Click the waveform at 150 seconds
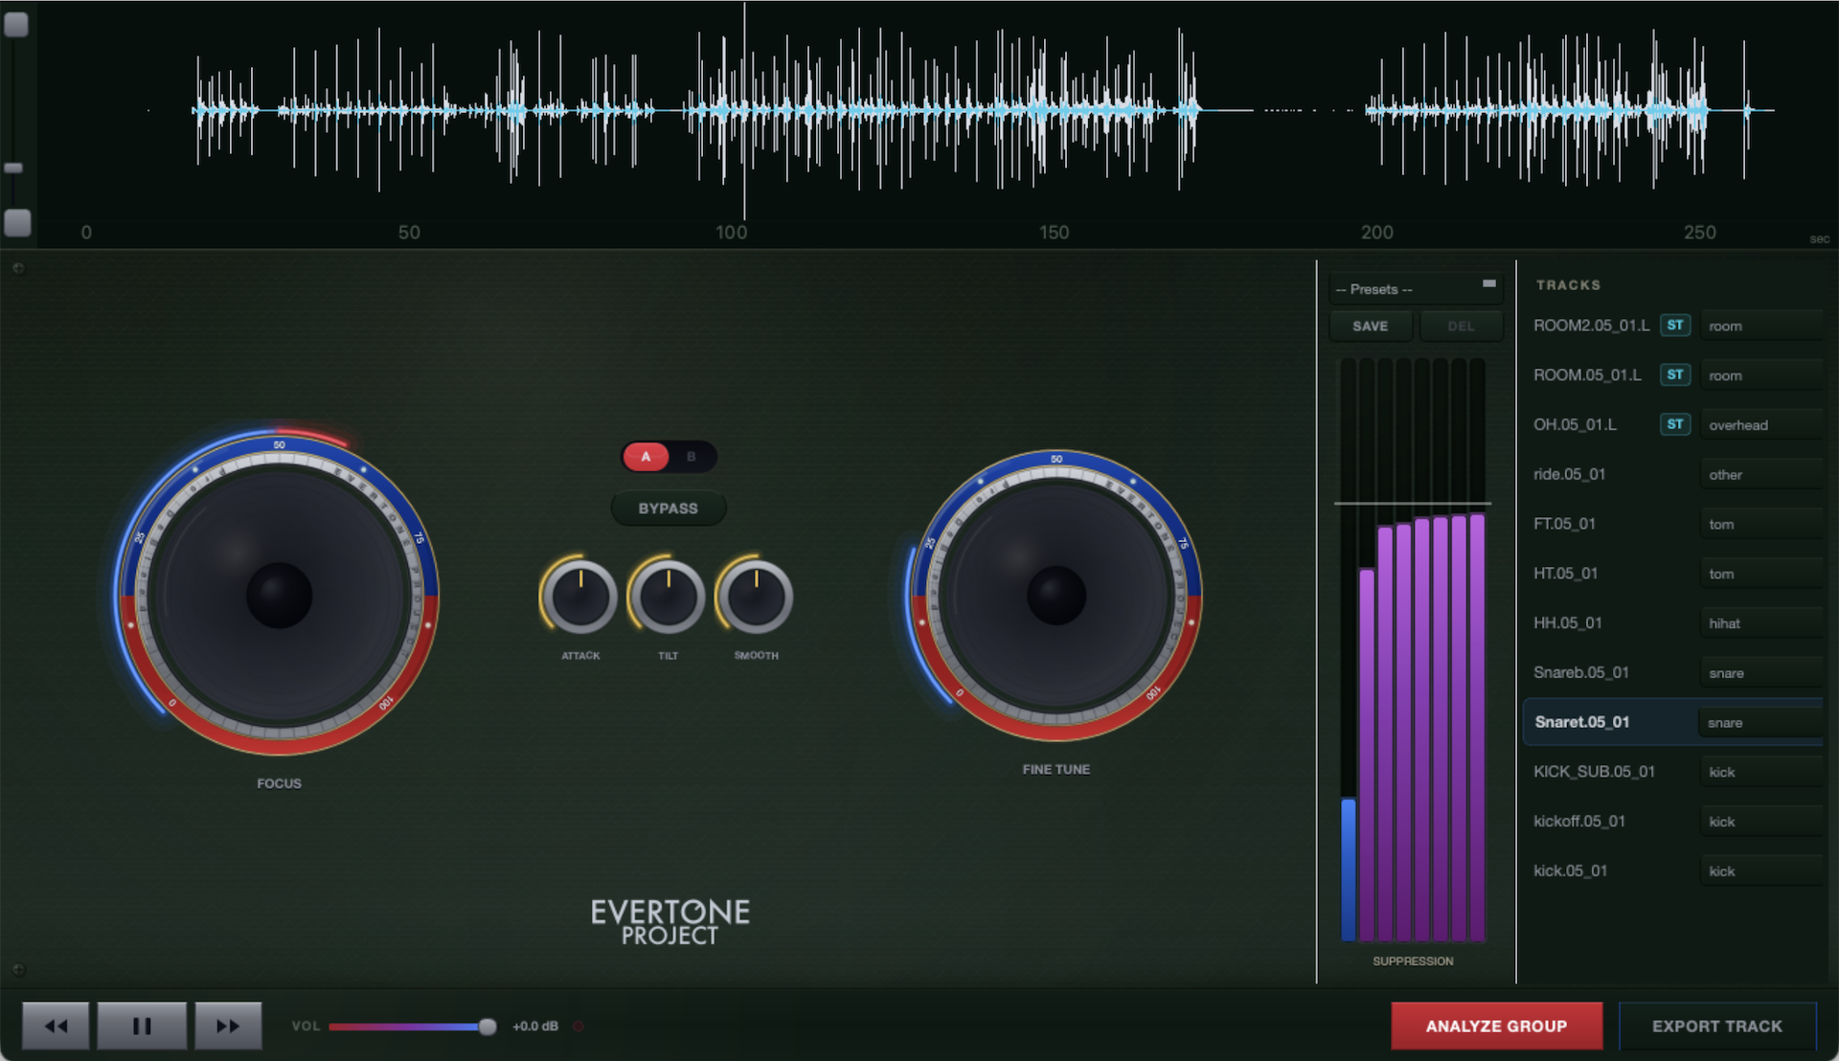This screenshot has height=1061, width=1839. click(x=1054, y=110)
